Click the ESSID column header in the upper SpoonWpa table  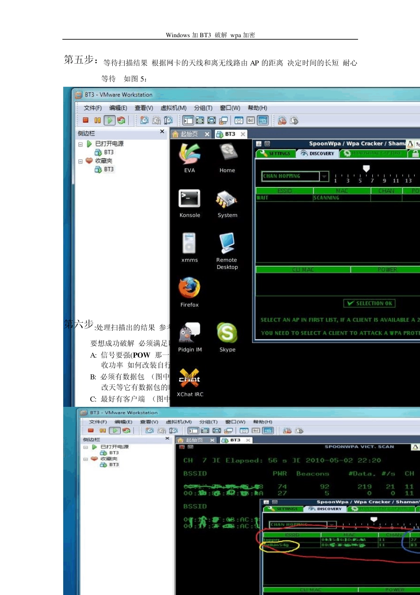(x=285, y=191)
